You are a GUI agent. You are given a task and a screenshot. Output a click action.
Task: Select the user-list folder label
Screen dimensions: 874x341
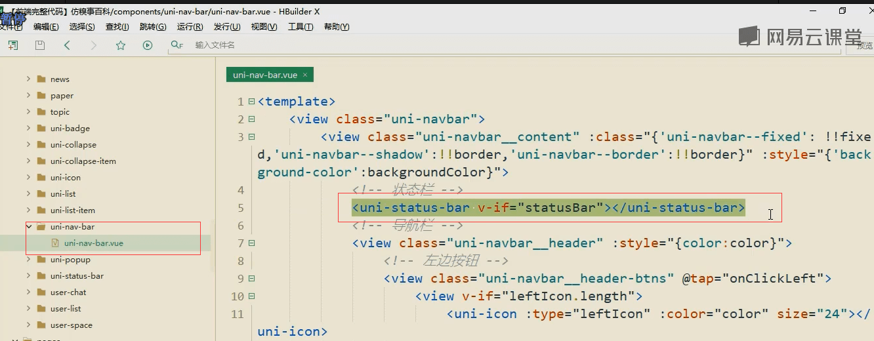(x=66, y=308)
